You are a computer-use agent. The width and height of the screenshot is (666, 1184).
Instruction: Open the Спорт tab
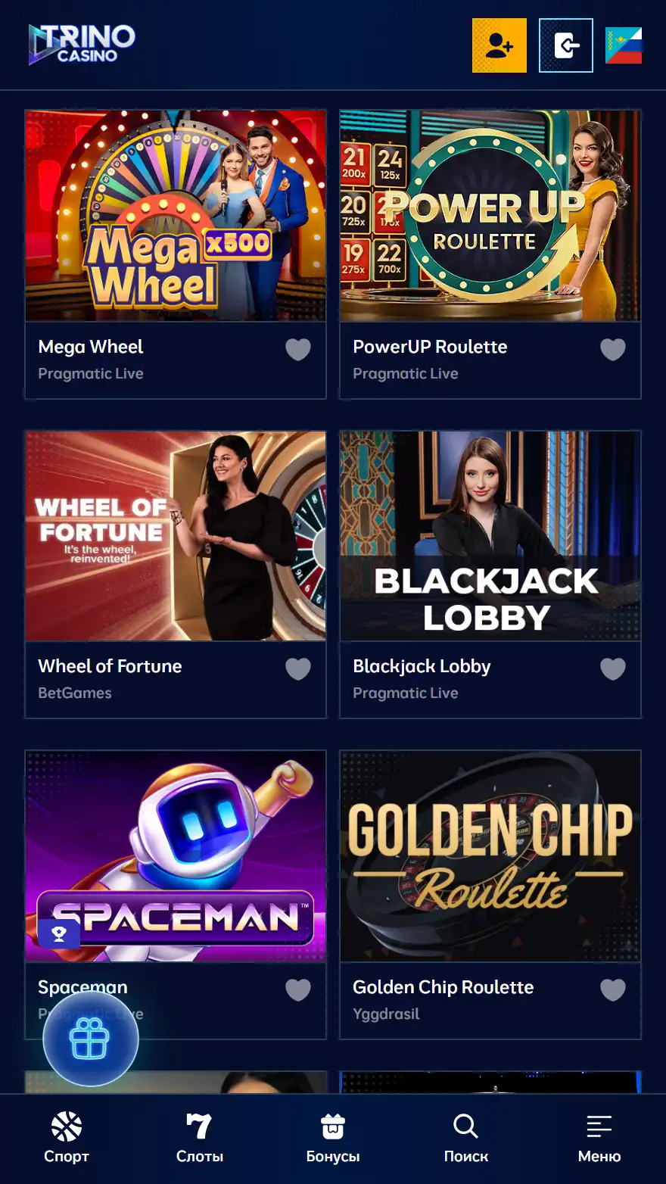[67, 1138]
